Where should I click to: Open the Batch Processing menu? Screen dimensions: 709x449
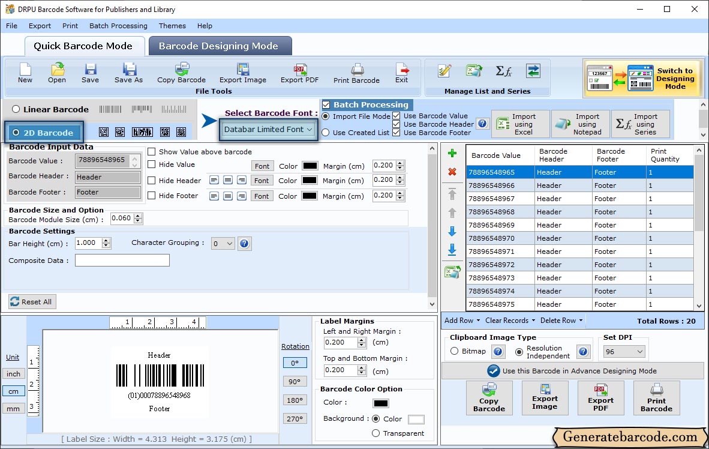pyautogui.click(x=119, y=26)
